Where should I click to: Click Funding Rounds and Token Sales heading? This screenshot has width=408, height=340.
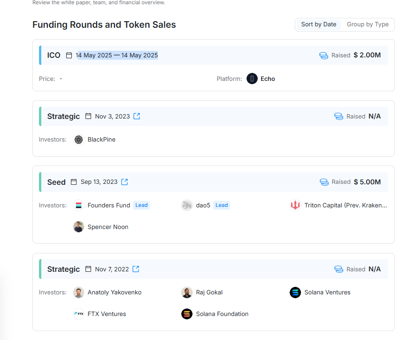tap(104, 25)
